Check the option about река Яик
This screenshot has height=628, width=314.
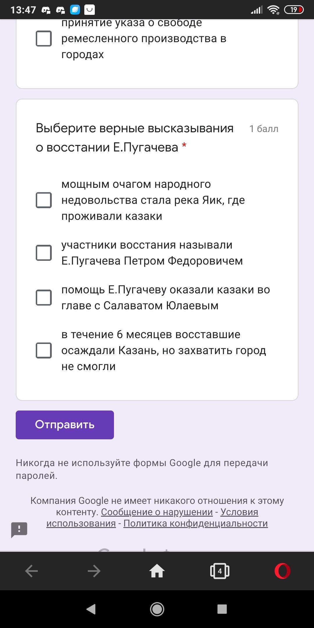click(x=44, y=200)
